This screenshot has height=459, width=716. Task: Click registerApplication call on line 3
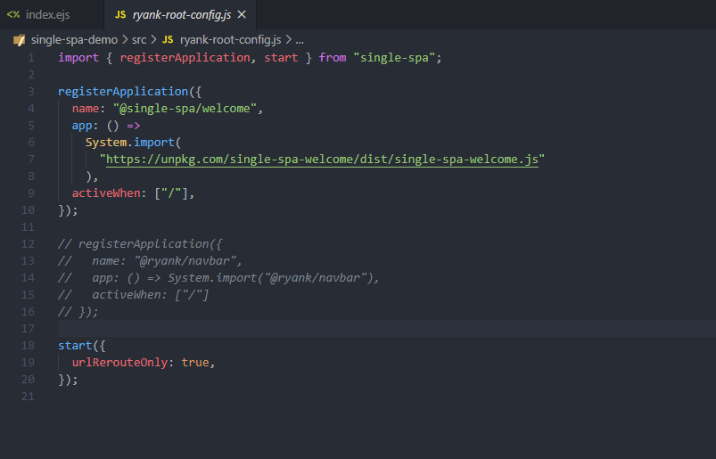tap(116, 92)
